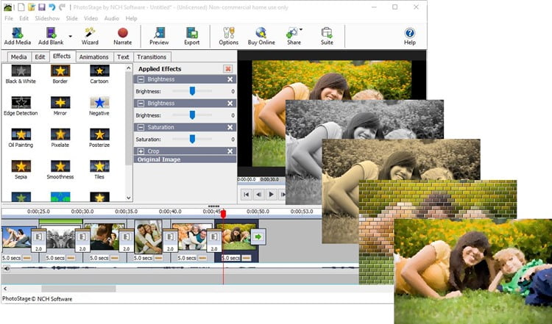
Task: Start recording with the Narrate button
Action: click(122, 36)
